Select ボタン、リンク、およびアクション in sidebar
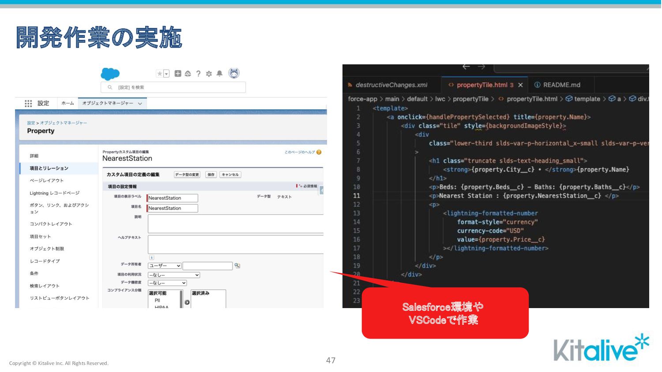 coord(59,208)
